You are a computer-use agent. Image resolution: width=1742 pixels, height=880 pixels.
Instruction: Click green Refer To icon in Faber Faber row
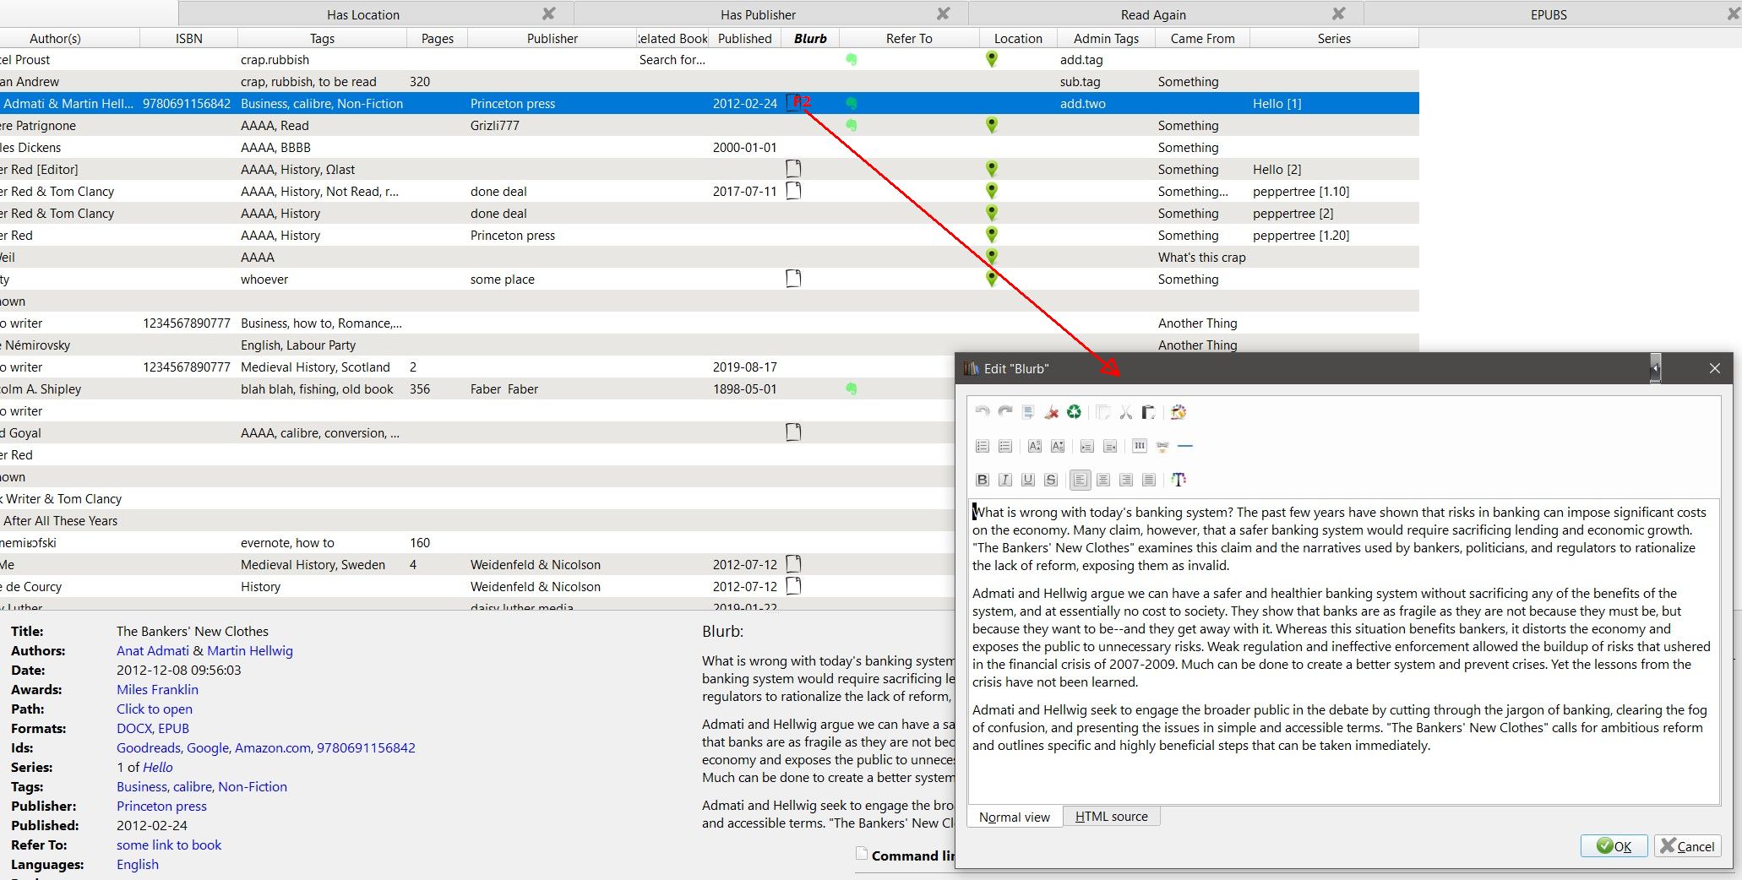click(x=852, y=388)
